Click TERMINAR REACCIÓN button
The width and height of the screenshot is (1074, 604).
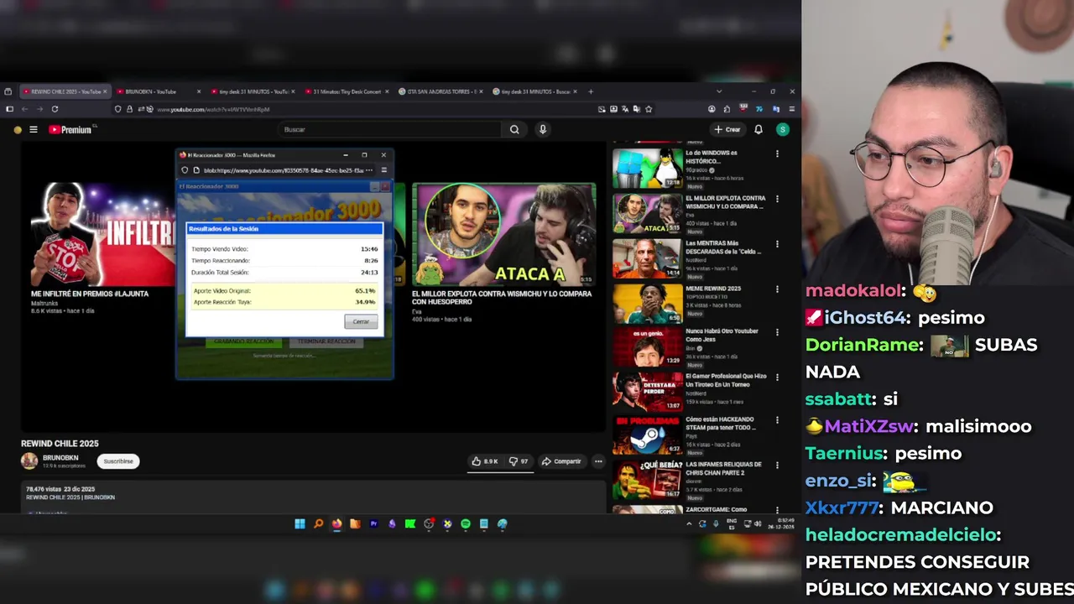click(326, 341)
